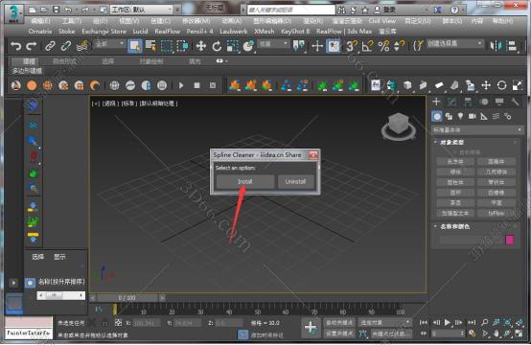Choose the Rectangular Selection Region icon
The height and width of the screenshot is (345, 531).
[x=166, y=46]
